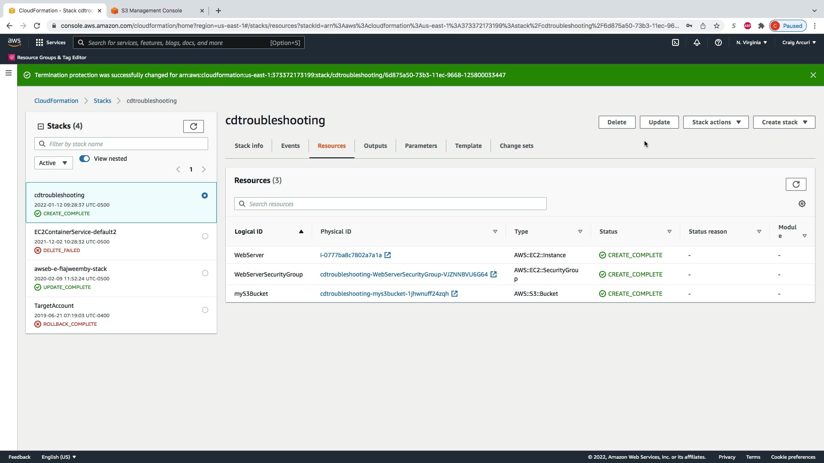Screen dimensions: 824x463
Task: Open external link icon for mys3bucket
Action: 454,294
